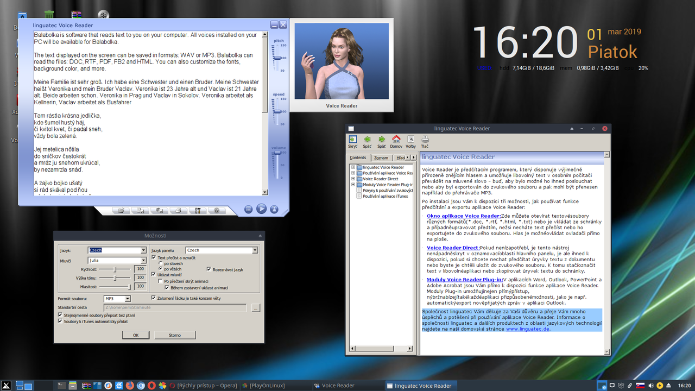Click the question mark help icon in Voice Reader
This screenshot has height=391, width=695.
point(217,210)
